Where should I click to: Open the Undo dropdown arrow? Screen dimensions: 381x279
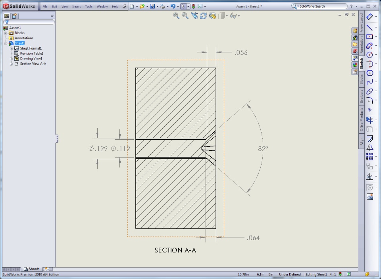coord(178,7)
